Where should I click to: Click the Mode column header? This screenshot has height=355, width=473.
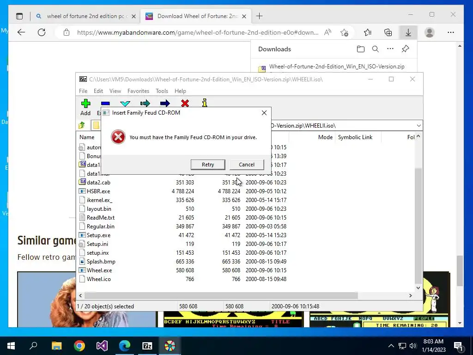(x=325, y=137)
